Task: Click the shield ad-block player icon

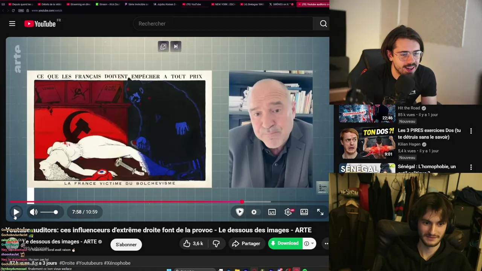Action: tap(239, 212)
